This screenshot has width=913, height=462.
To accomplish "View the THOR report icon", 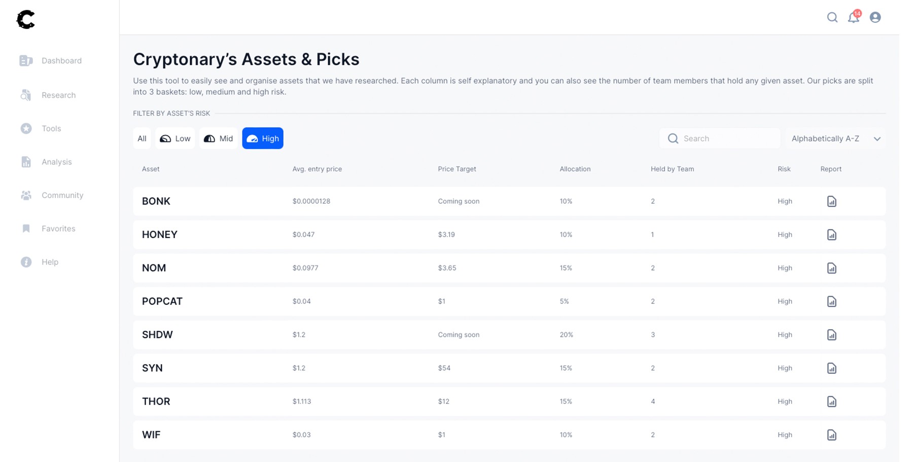I will pyautogui.click(x=831, y=402).
